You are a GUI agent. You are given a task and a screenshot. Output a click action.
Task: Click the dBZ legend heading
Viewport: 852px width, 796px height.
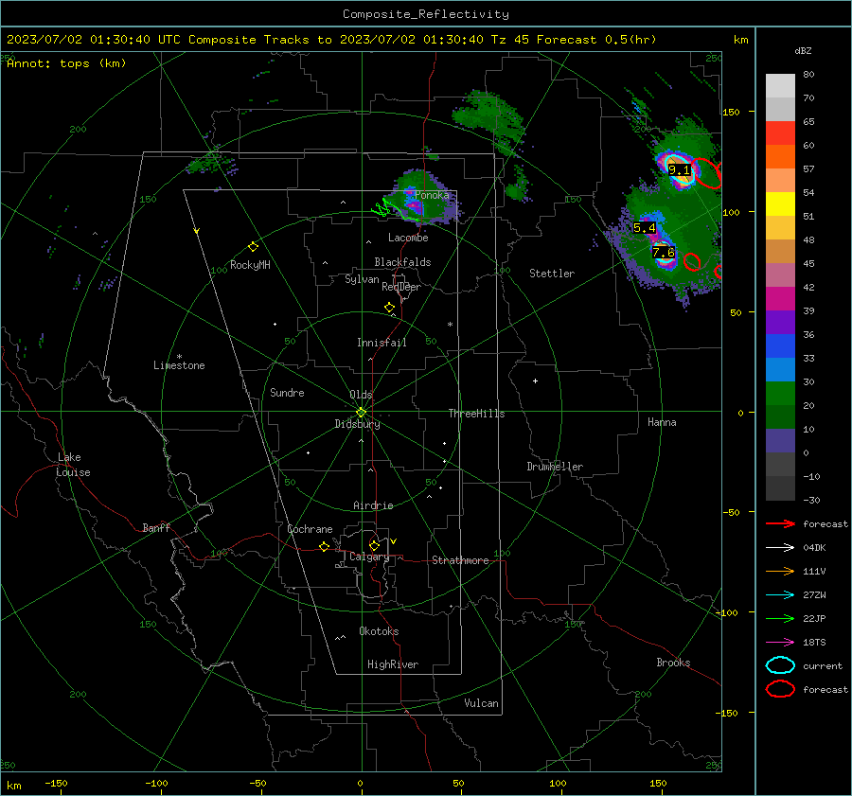point(803,50)
